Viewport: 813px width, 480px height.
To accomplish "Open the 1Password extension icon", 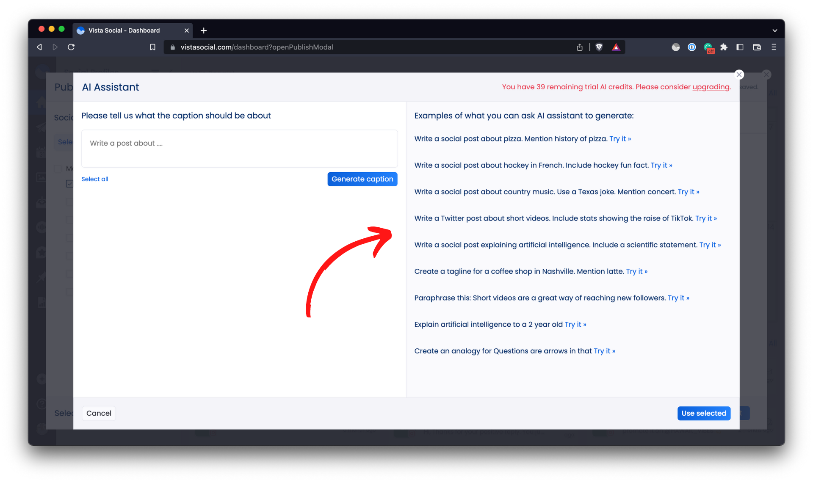I will 691,47.
